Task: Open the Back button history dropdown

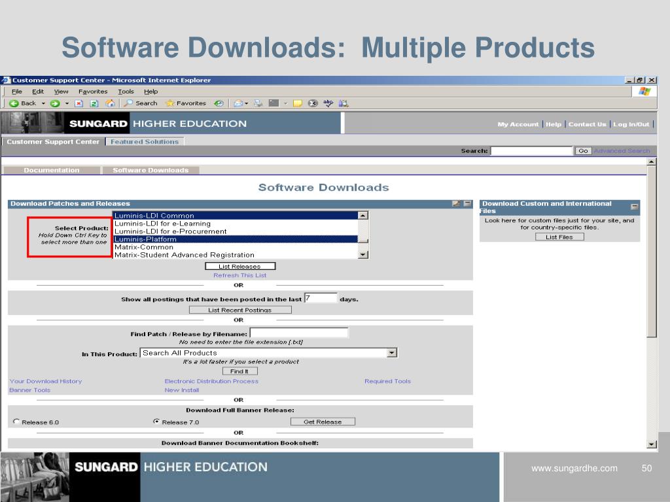Action: pos(43,103)
